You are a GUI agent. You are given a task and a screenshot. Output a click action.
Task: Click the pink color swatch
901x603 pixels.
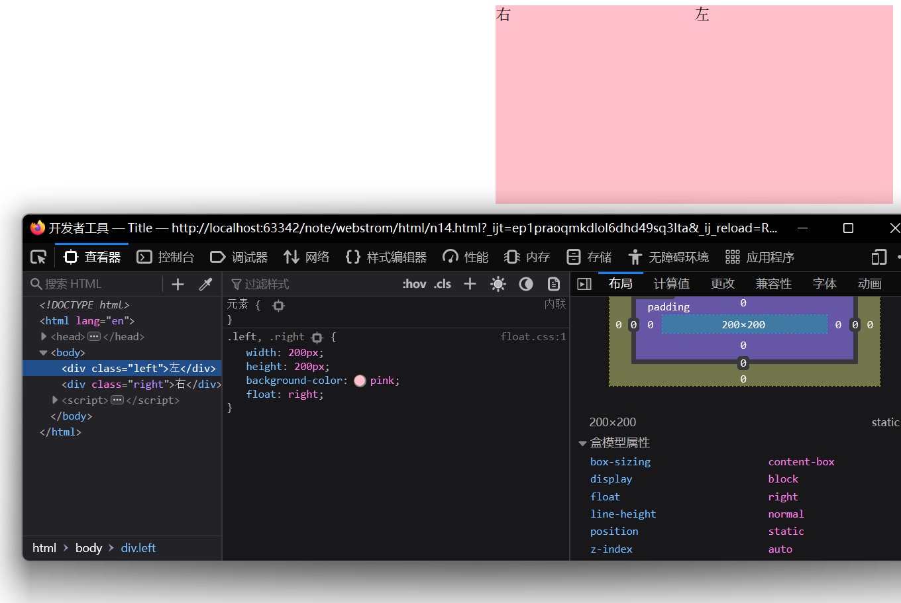pos(360,381)
